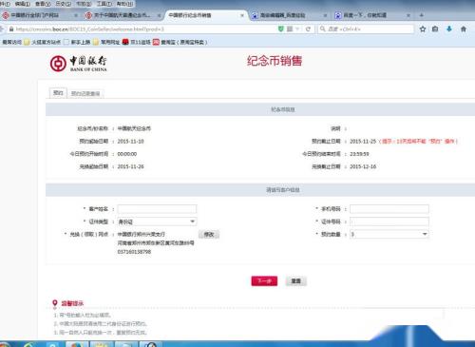The image size is (475, 347).
Task: Click the 纪念币销售 page heading
Action: point(275,61)
